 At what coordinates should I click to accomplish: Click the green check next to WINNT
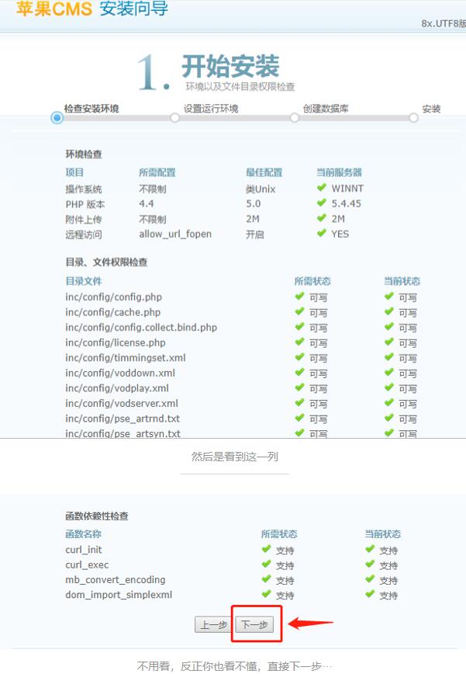pos(322,187)
